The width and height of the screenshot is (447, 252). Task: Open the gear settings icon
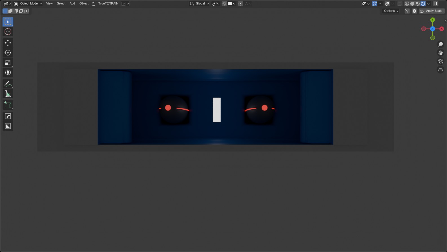415,11
